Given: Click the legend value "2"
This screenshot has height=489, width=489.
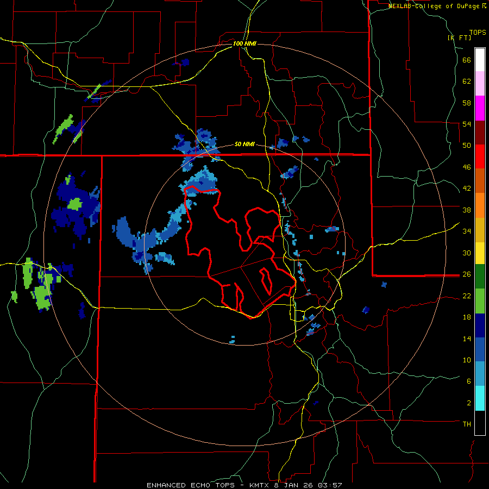Looking at the screenshot, I should 469,403.
